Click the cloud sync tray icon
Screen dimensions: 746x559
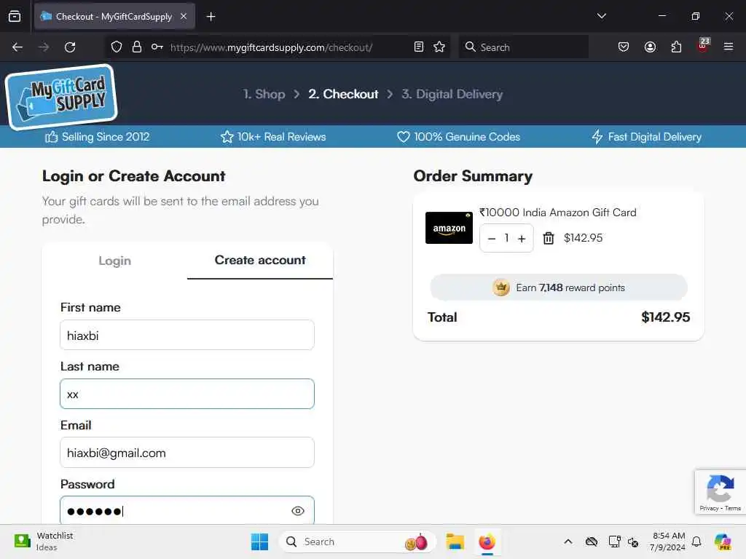pos(592,542)
